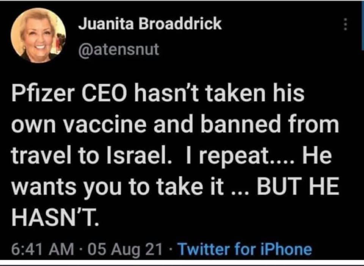
Task: Open the Juanita Broaddrick display name link
Action: pos(149,24)
